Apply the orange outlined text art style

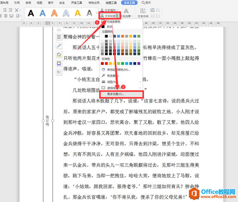click(x=54, y=13)
